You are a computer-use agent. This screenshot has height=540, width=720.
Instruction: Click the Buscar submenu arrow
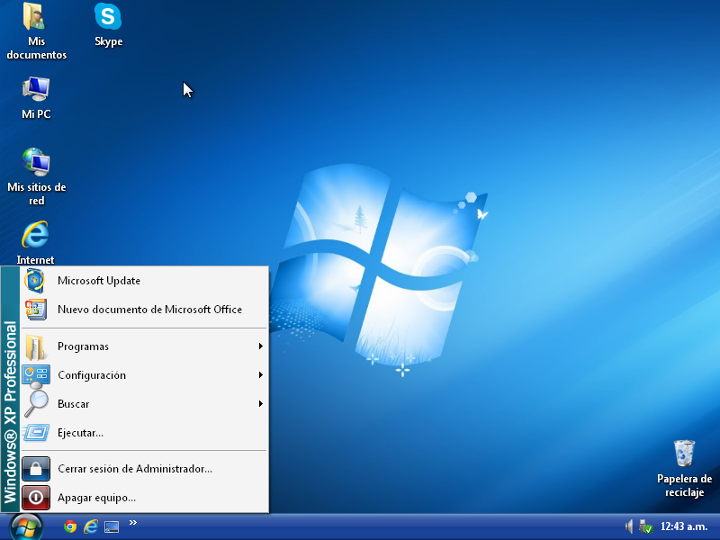(261, 404)
